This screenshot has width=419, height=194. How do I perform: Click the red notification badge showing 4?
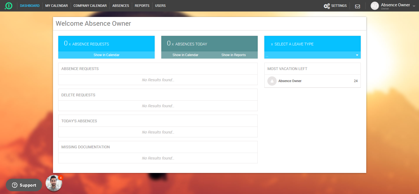point(60,178)
